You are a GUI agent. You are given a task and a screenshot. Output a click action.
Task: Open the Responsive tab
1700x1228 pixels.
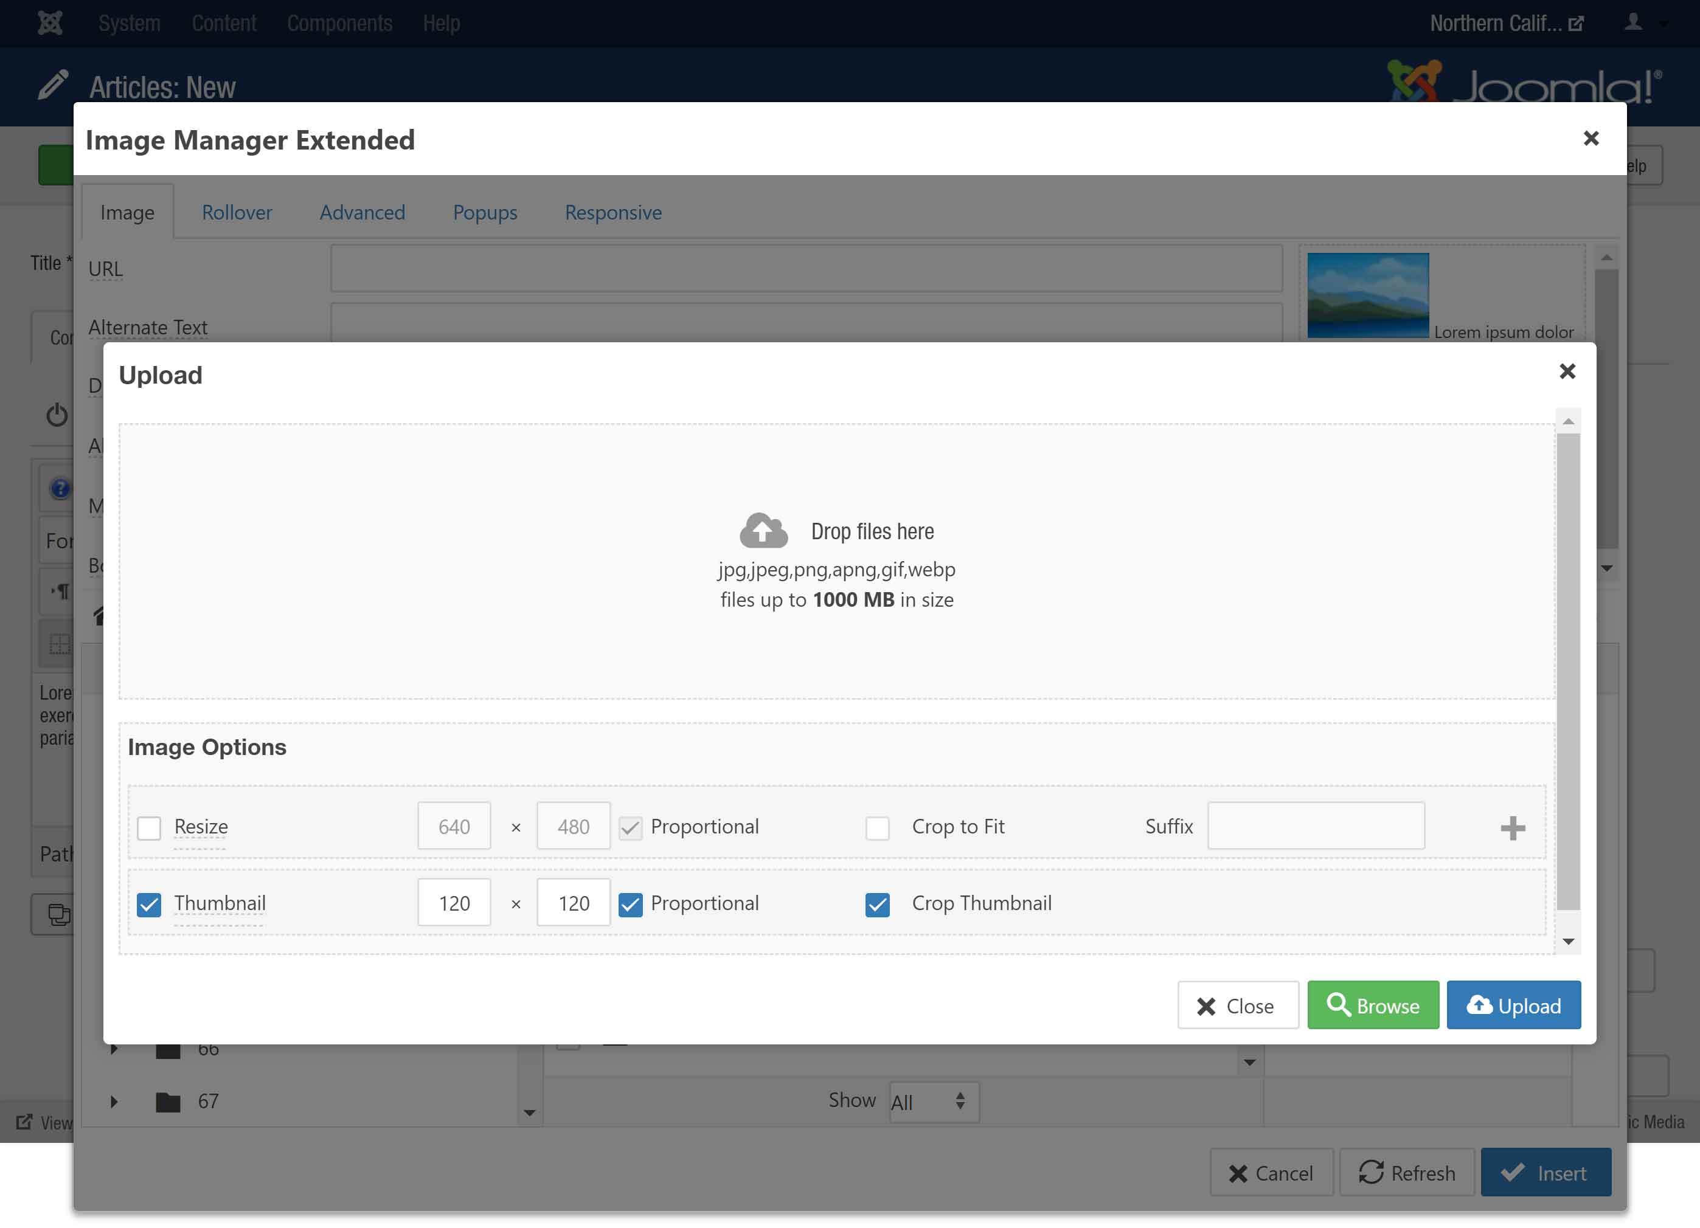[612, 213]
